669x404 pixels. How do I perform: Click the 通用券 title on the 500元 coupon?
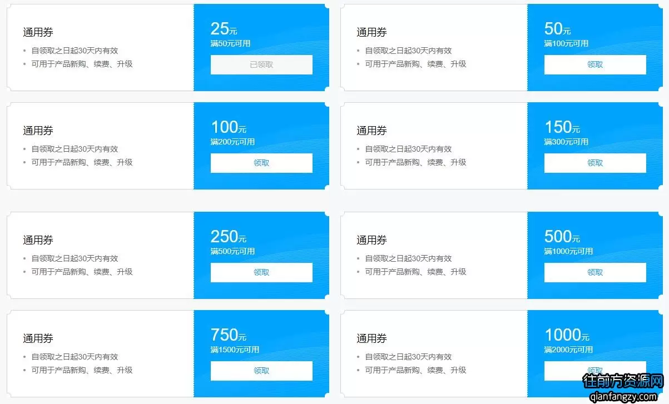371,240
